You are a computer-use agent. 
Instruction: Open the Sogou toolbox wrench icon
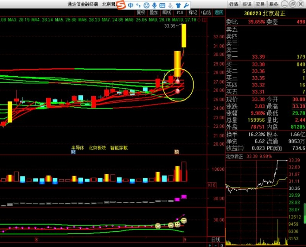(x=186, y=5)
